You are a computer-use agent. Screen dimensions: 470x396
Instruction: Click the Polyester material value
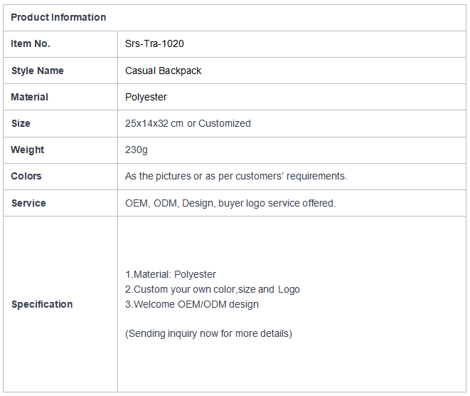pyautogui.click(x=146, y=98)
